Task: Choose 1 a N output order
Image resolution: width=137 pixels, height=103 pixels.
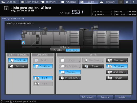Action: 43,78
